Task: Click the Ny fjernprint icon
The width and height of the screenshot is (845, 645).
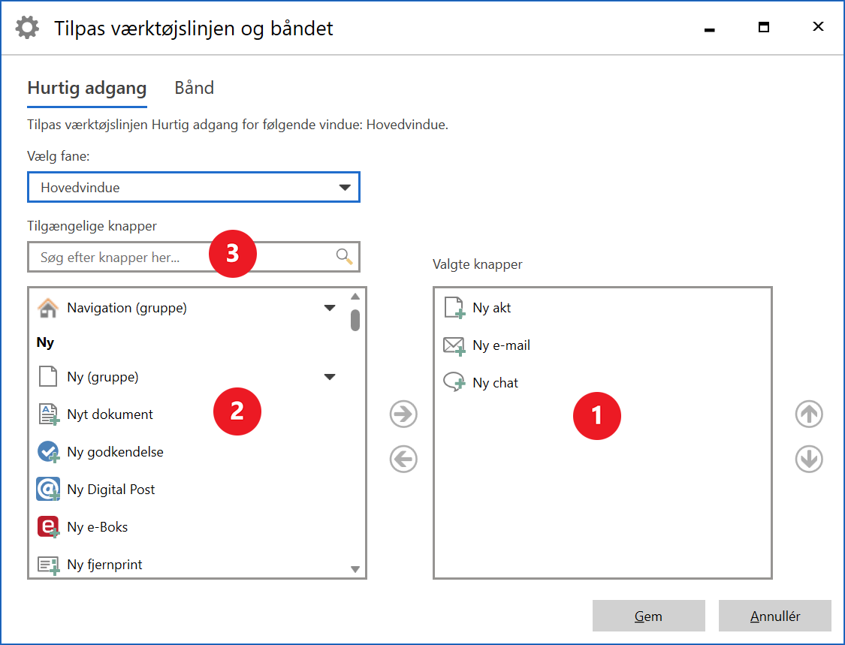Action: pos(48,565)
